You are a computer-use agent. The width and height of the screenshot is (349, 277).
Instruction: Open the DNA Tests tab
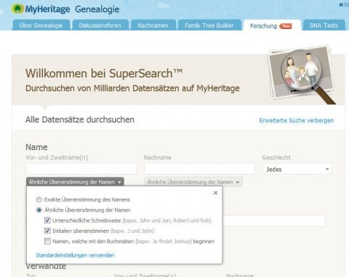tap(324, 25)
